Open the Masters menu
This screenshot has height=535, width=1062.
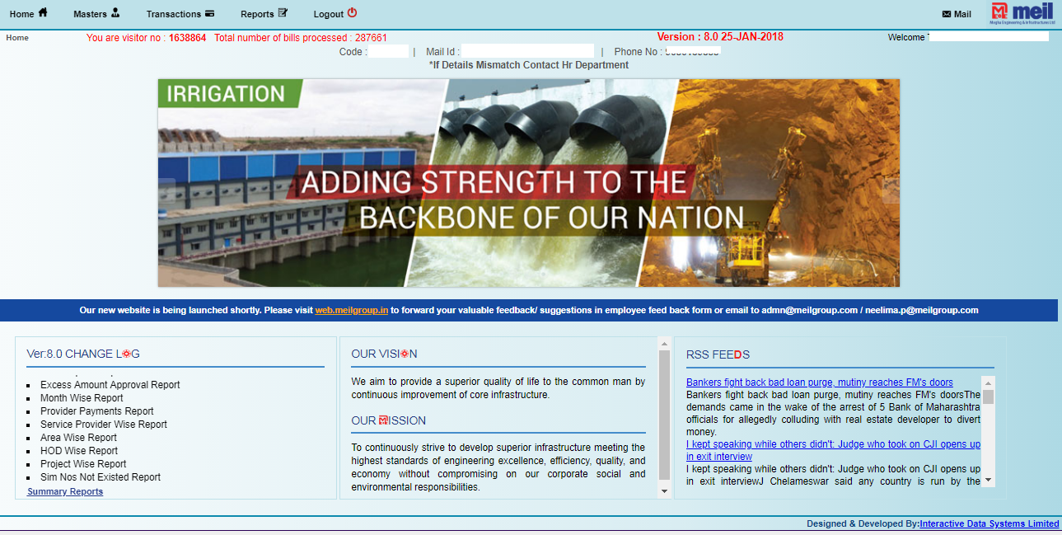(x=91, y=13)
